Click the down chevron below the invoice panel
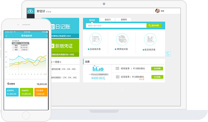 (x=122, y=90)
